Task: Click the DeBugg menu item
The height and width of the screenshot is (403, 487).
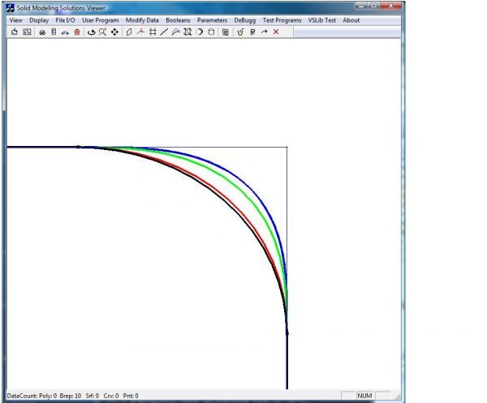Action: 244,20
